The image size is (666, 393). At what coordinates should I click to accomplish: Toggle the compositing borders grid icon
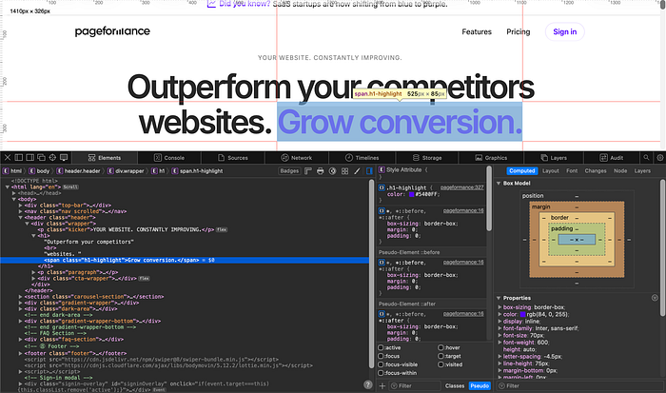(x=344, y=170)
